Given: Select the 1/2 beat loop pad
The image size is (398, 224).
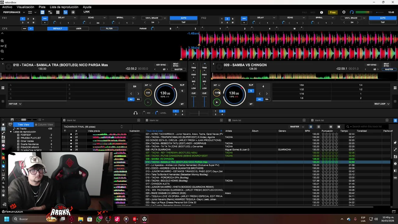Looking at the screenshot, I should 361,89.
